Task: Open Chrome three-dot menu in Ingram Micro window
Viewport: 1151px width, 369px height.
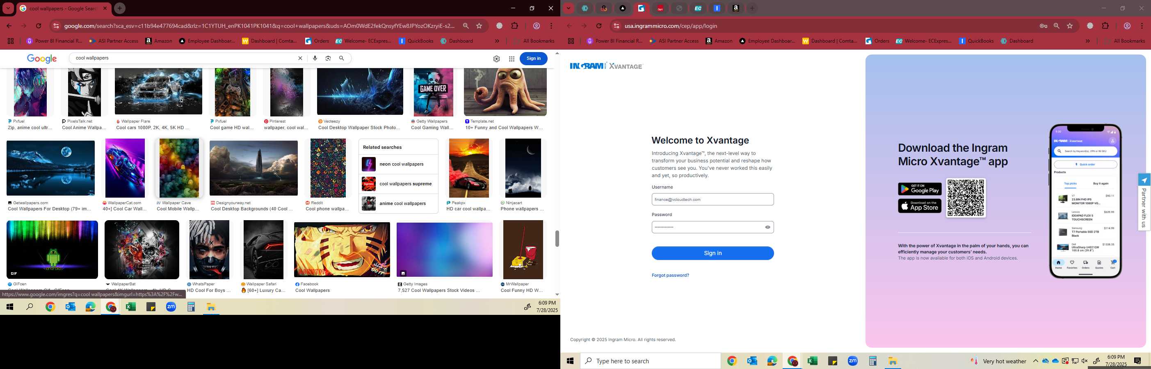Action: [x=1142, y=26]
